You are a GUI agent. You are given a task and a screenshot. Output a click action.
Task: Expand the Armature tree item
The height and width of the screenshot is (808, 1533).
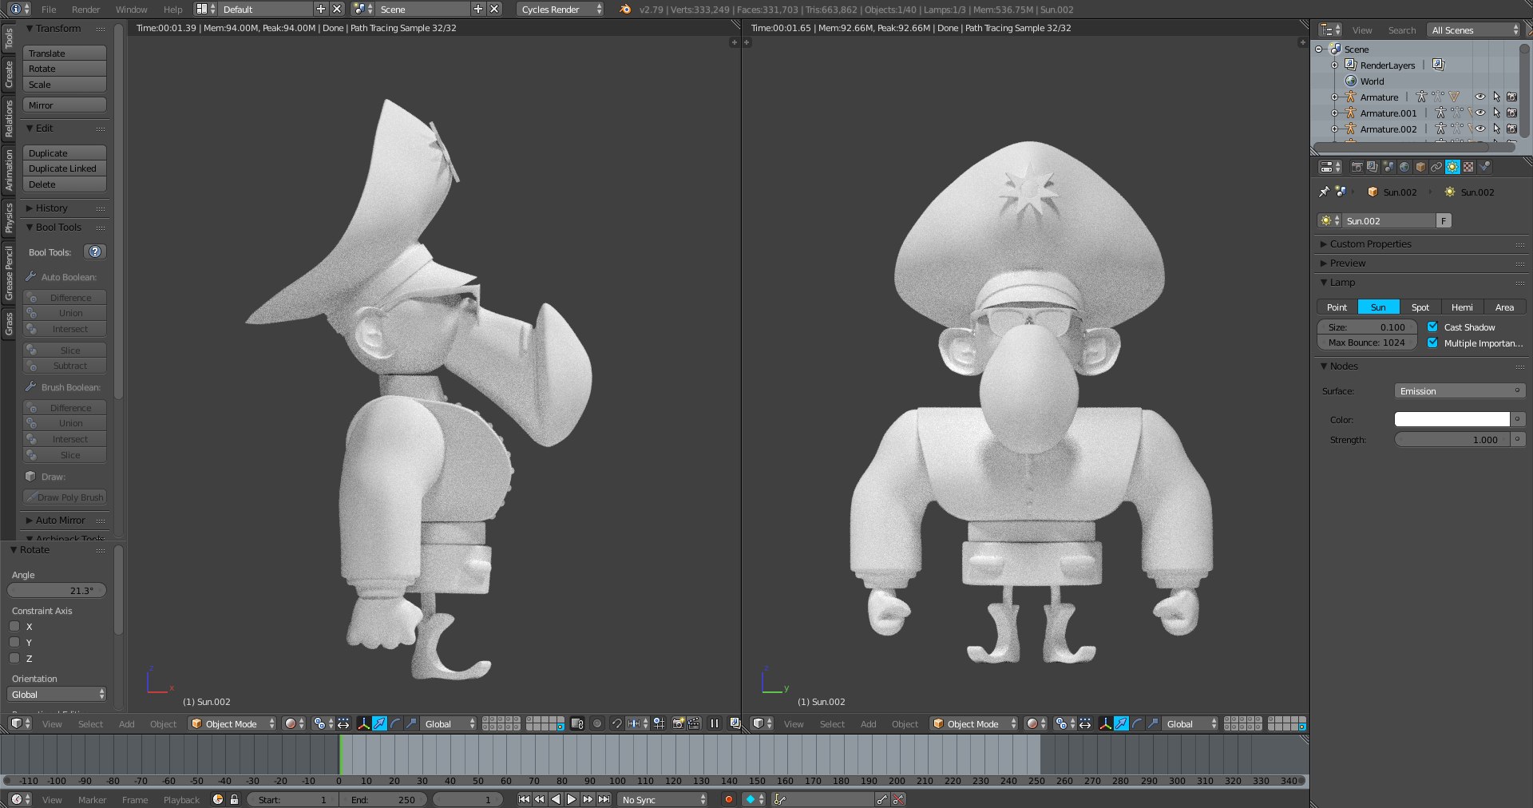point(1334,97)
